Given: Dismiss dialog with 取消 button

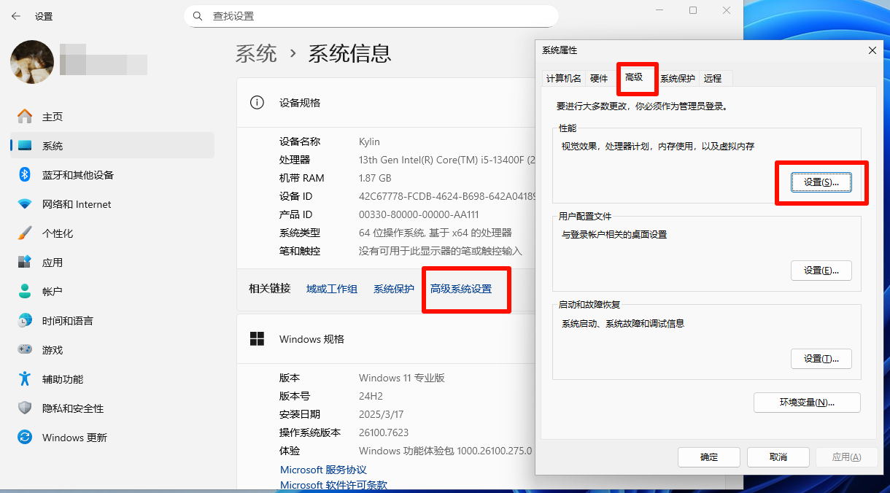Looking at the screenshot, I should pyautogui.click(x=778, y=457).
